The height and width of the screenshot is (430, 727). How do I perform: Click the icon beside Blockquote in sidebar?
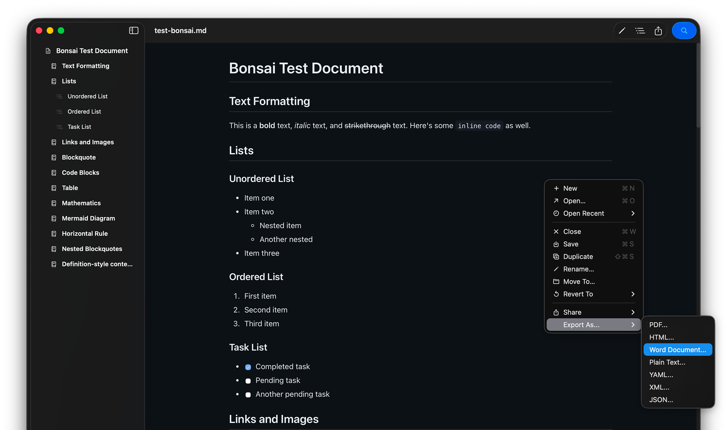(x=54, y=158)
